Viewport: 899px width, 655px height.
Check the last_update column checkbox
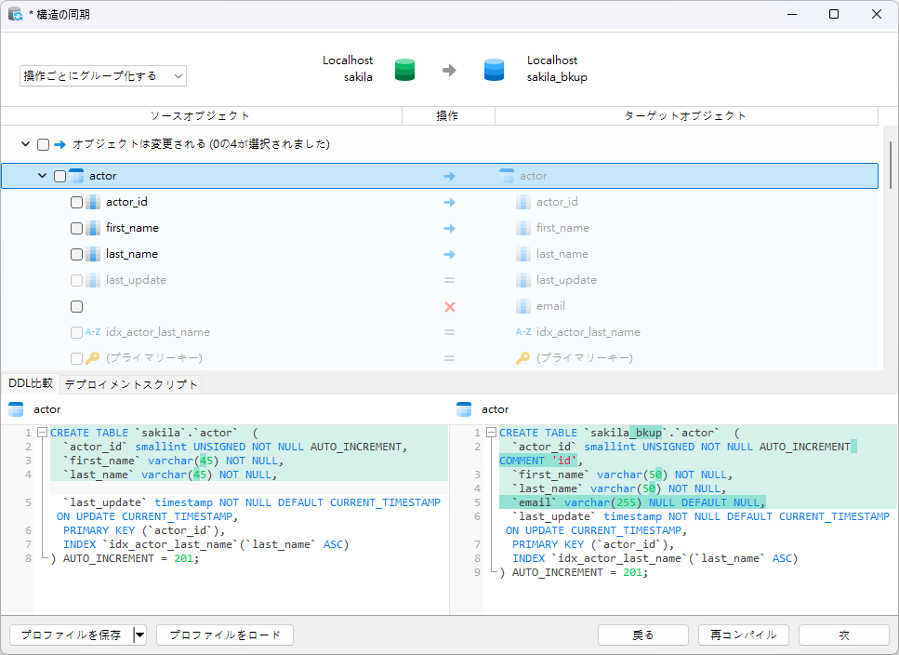tap(76, 280)
